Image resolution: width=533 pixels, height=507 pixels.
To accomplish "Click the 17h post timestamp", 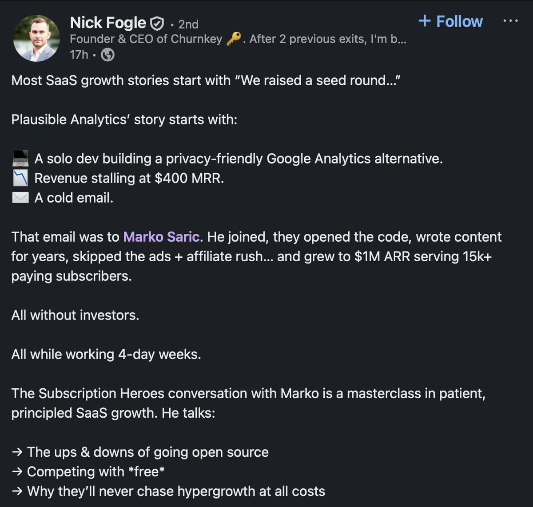I will 79,55.
